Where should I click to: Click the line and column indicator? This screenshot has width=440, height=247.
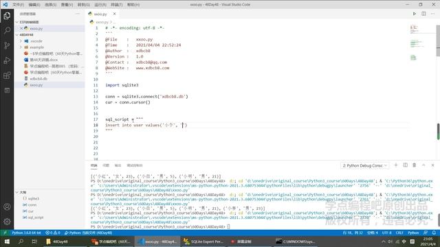pos(353,233)
